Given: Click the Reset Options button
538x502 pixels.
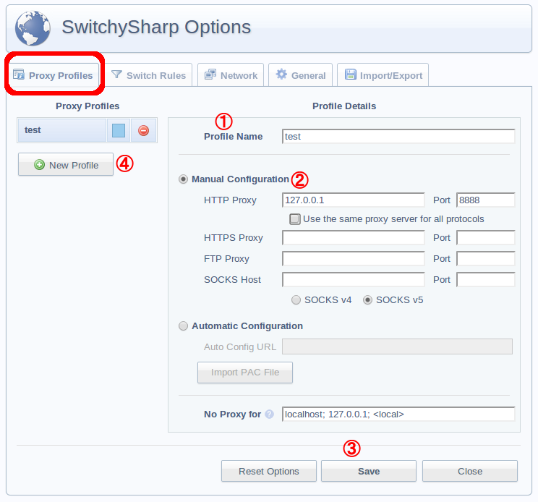Looking at the screenshot, I should 269,471.
